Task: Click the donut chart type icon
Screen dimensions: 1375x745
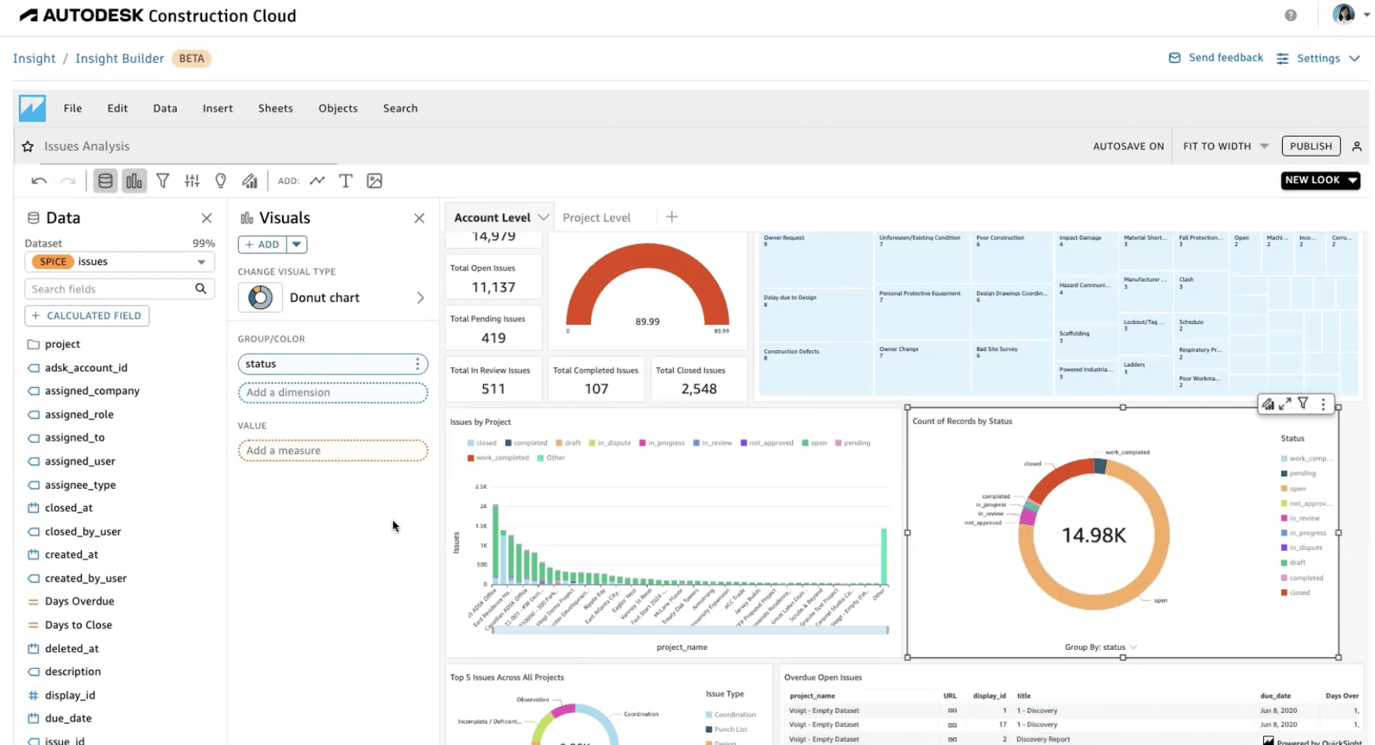Action: click(260, 298)
